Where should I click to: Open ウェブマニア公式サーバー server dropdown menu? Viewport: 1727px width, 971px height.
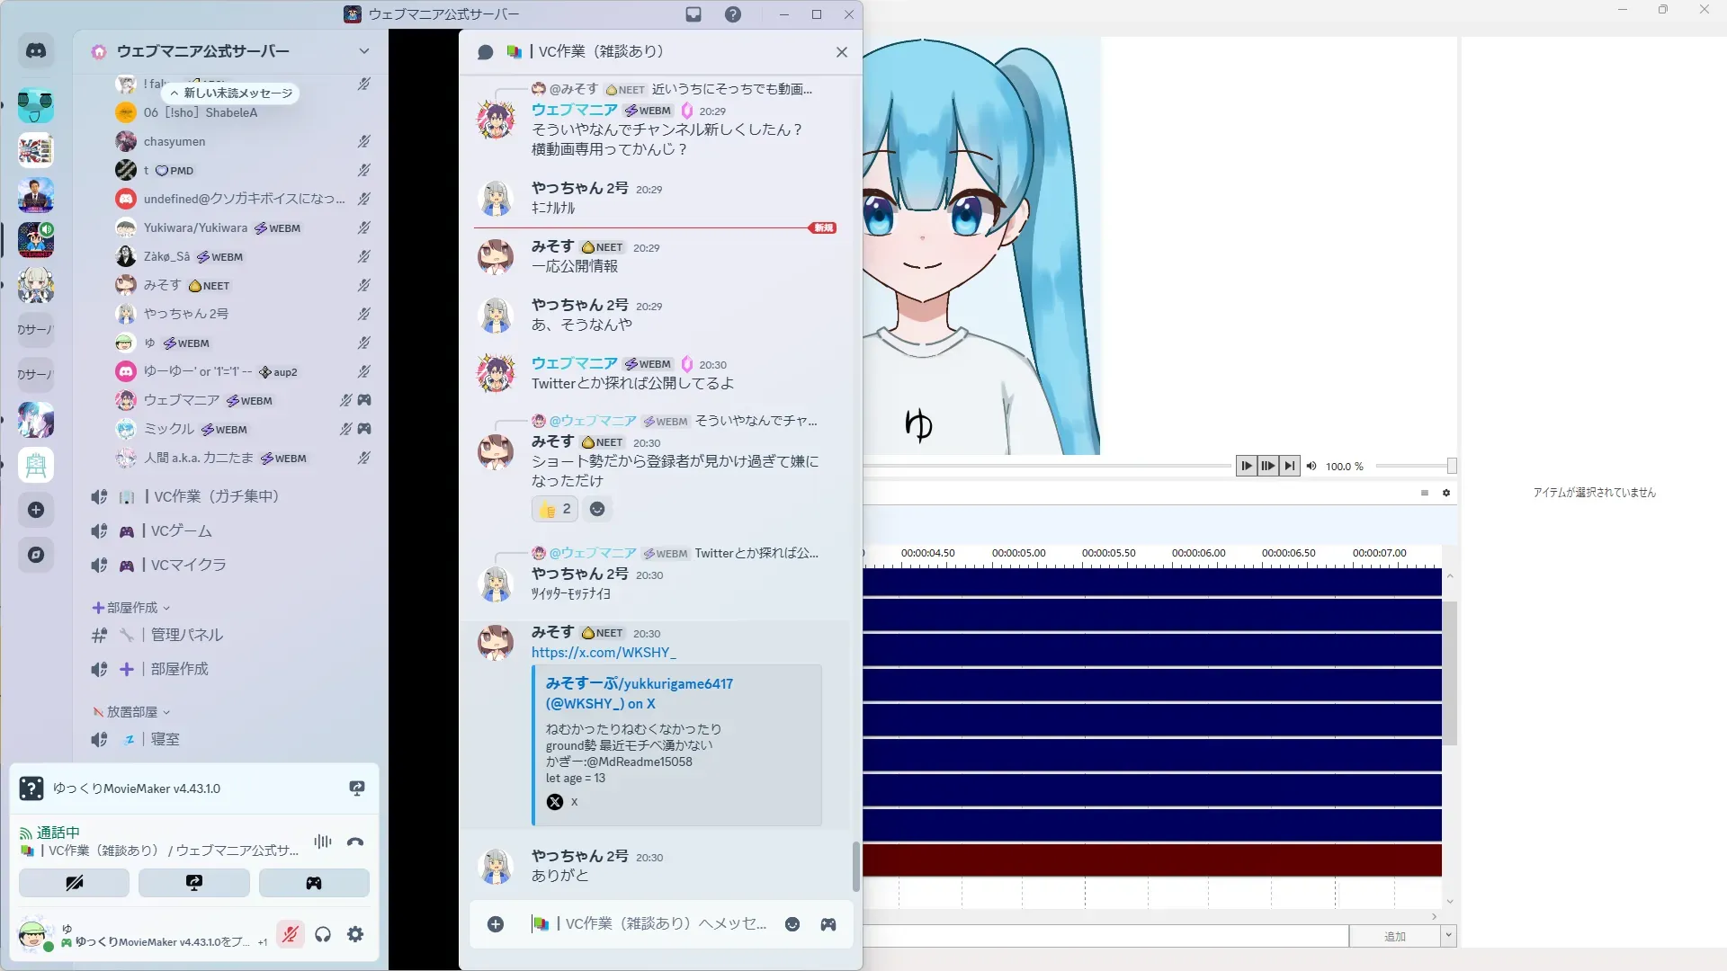pyautogui.click(x=363, y=51)
